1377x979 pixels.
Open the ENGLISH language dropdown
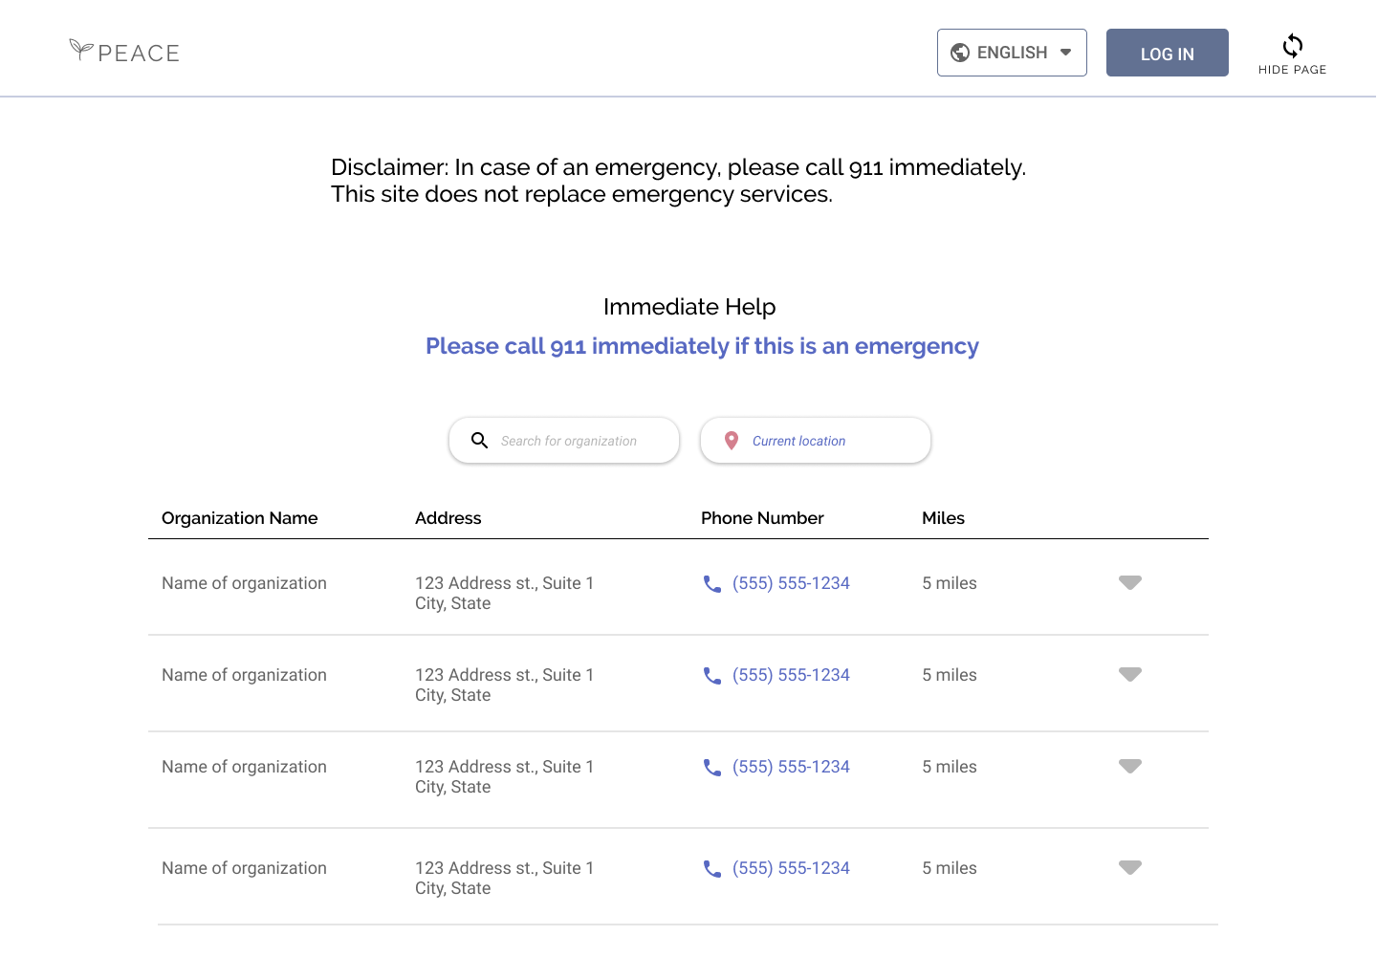pyautogui.click(x=1012, y=53)
